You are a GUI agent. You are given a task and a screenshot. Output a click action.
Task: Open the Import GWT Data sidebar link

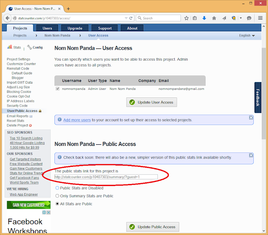coord(20,82)
